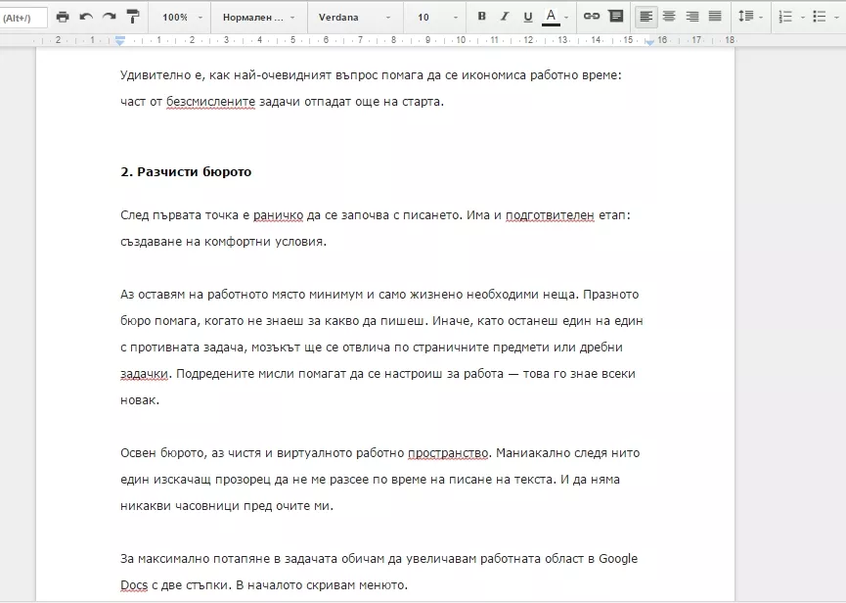The height and width of the screenshot is (603, 846).
Task: Click the menu search box (Alt+/)
Action: [x=23, y=18]
